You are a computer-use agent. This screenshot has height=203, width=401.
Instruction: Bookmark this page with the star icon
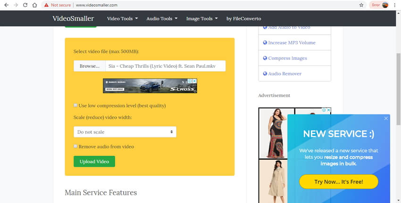point(361,5)
